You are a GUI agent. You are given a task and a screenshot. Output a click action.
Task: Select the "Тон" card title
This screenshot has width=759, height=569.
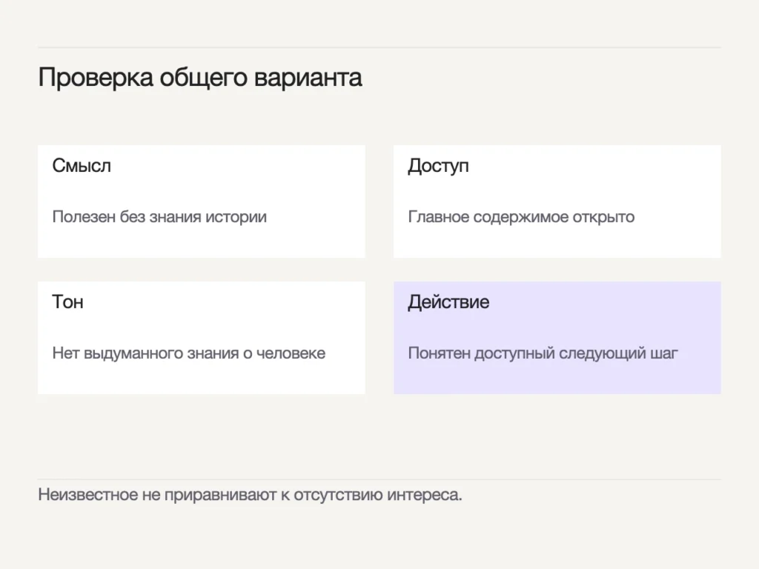pyautogui.click(x=67, y=302)
